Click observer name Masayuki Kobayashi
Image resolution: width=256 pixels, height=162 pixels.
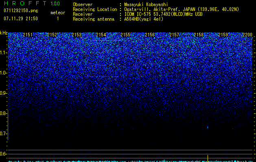click(146, 4)
